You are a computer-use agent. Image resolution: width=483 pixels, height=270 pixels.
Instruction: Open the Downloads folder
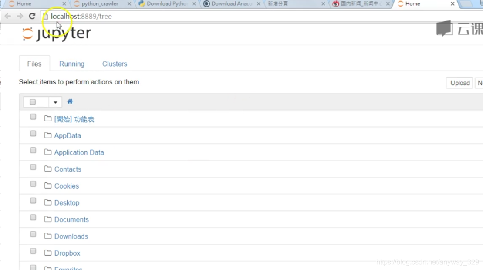pyautogui.click(x=71, y=236)
